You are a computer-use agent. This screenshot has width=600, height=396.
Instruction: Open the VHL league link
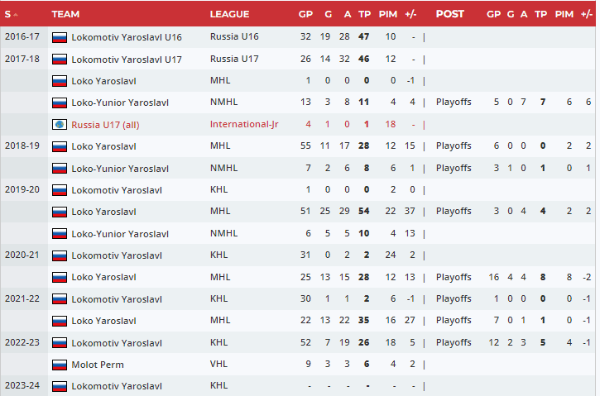coord(218,365)
